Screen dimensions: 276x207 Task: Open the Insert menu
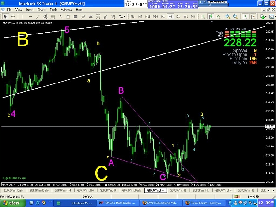[30, 10]
